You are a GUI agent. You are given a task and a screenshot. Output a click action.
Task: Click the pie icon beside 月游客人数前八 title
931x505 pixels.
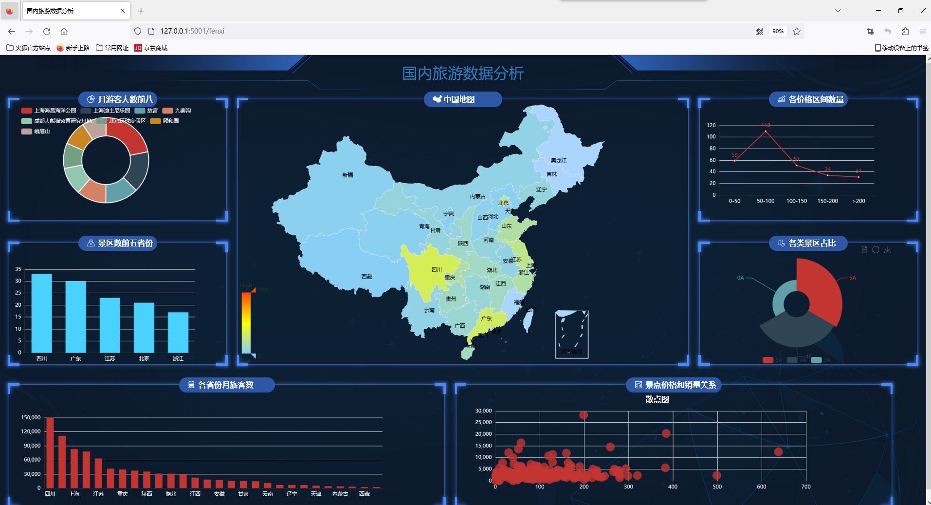[91, 99]
